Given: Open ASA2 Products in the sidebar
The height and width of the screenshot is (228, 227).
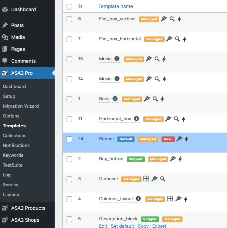Looking at the screenshot, I should click(x=27, y=208).
